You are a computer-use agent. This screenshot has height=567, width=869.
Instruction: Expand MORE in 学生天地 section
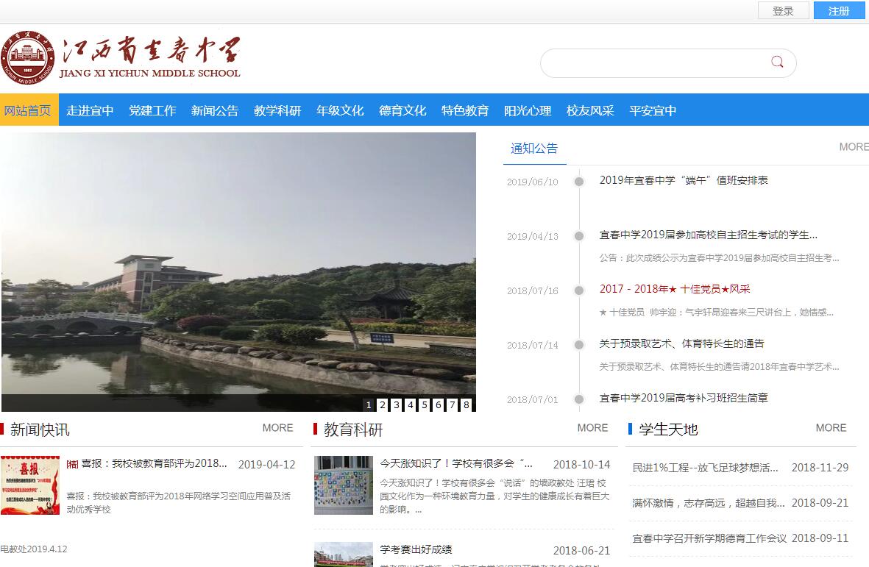coord(831,428)
